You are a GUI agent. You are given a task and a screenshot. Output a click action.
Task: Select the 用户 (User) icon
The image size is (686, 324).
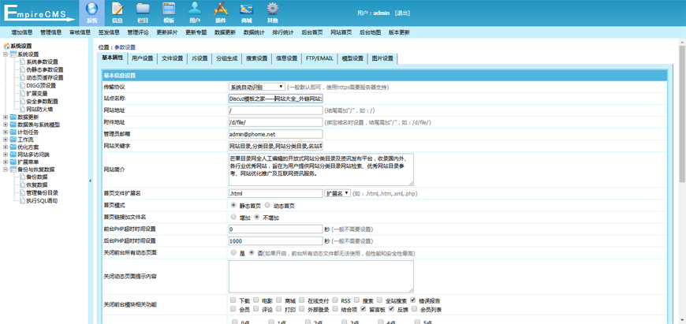click(x=195, y=12)
